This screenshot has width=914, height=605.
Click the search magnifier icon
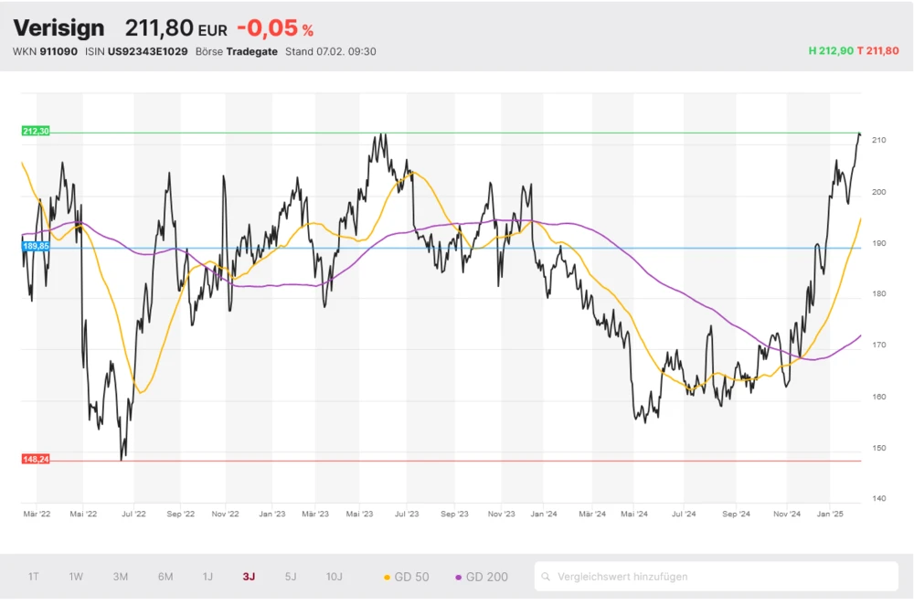[546, 578]
